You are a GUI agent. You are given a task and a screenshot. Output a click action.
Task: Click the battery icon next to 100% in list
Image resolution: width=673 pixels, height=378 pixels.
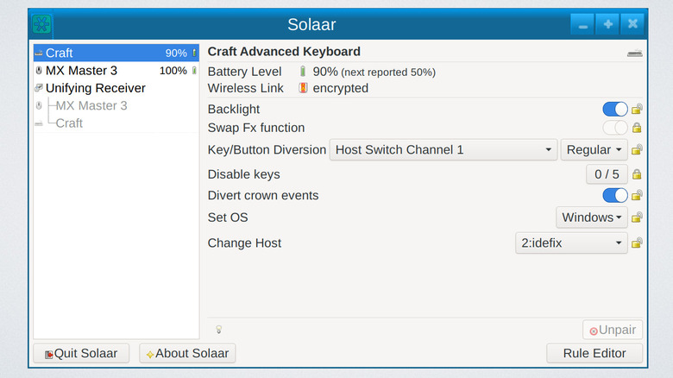194,71
